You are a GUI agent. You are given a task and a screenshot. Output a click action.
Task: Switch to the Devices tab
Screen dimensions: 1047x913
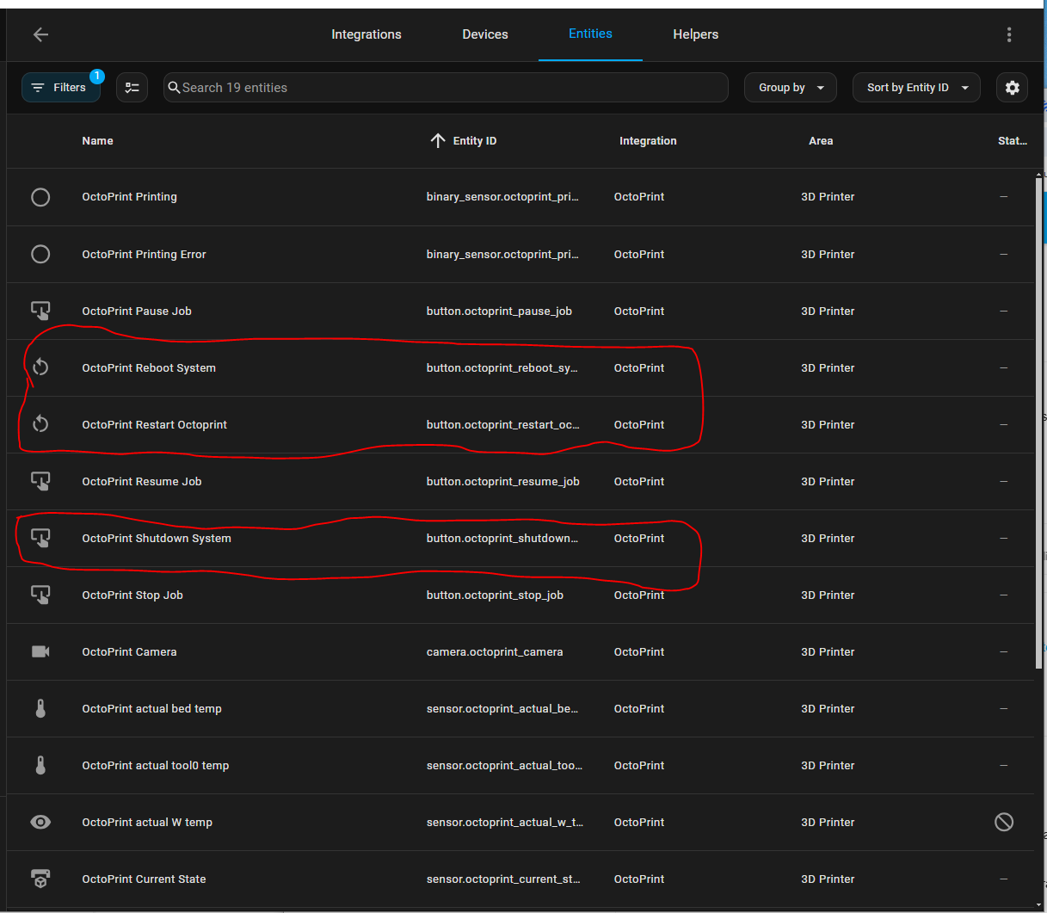[x=484, y=34]
